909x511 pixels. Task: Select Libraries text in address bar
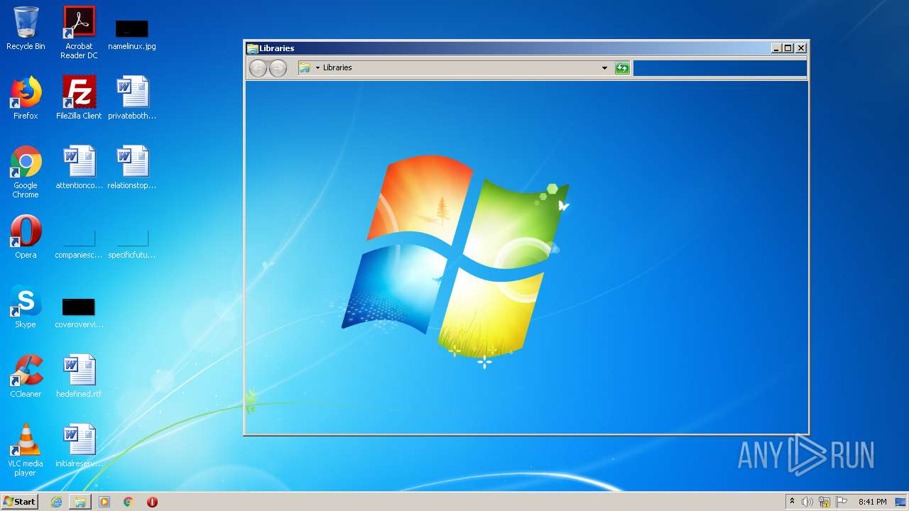337,67
